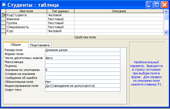Maximize the Студенты table window
170x109 pixels.
point(157,5)
